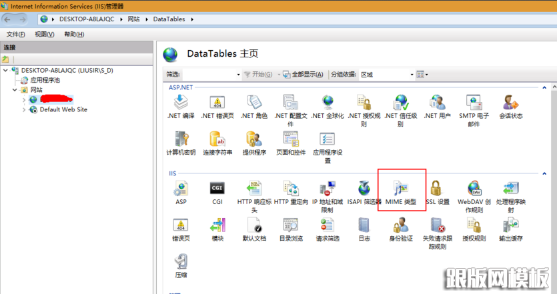Click the 开始(G) filter button

point(258,75)
